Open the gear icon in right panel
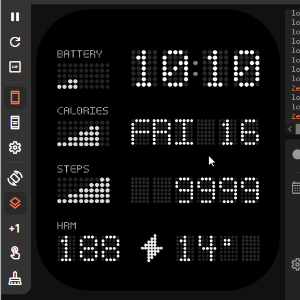 (x=296, y=264)
